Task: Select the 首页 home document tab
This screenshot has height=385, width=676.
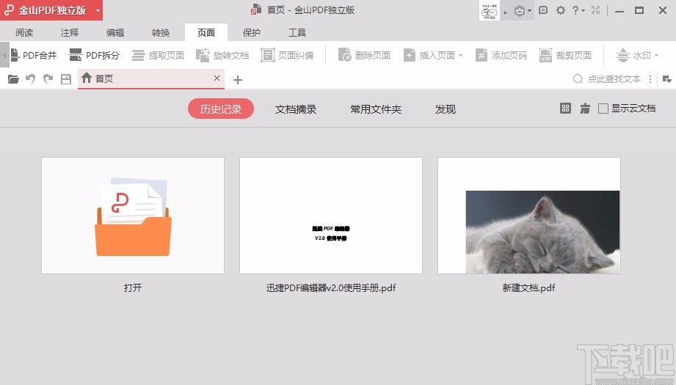Action: click(151, 78)
